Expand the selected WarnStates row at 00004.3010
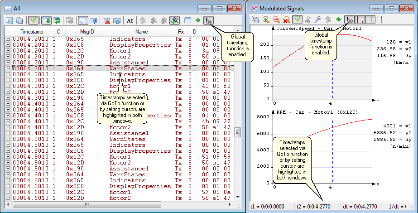The image size is (418, 213). coord(8,68)
